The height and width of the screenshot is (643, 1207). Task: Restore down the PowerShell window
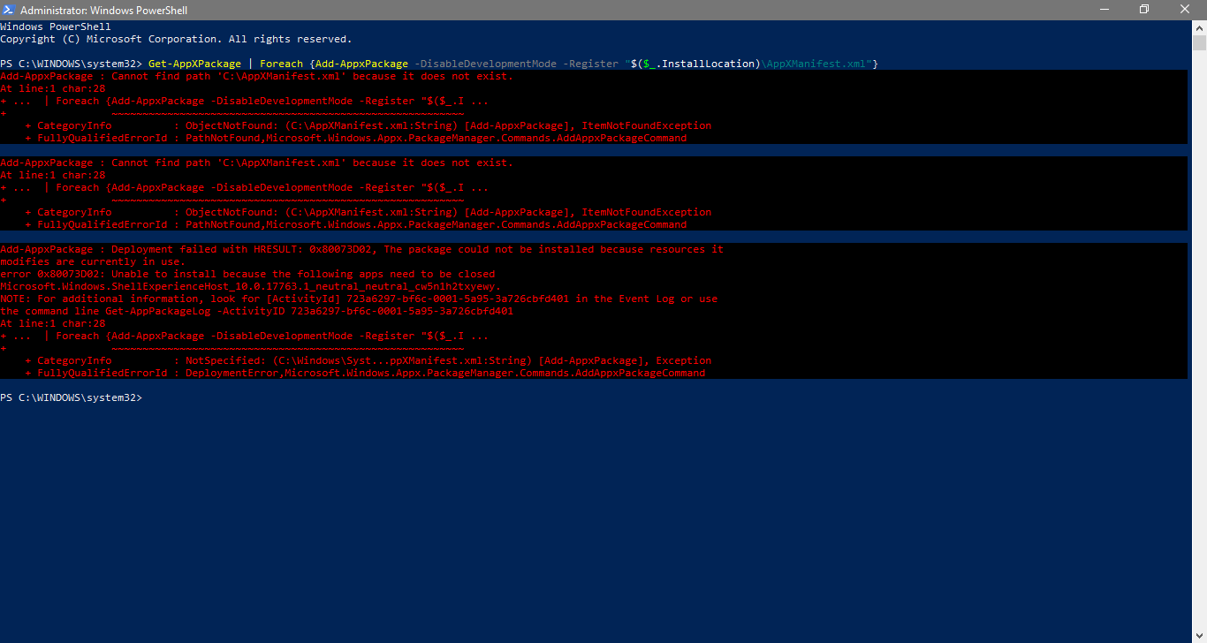[1144, 10]
